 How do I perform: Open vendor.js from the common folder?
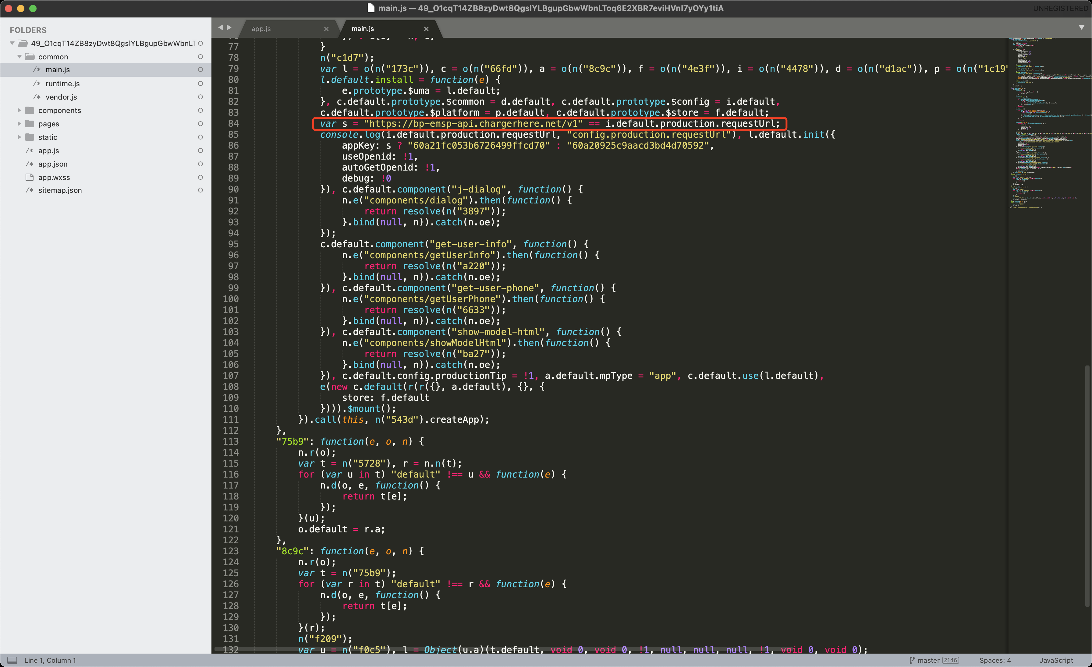click(61, 97)
